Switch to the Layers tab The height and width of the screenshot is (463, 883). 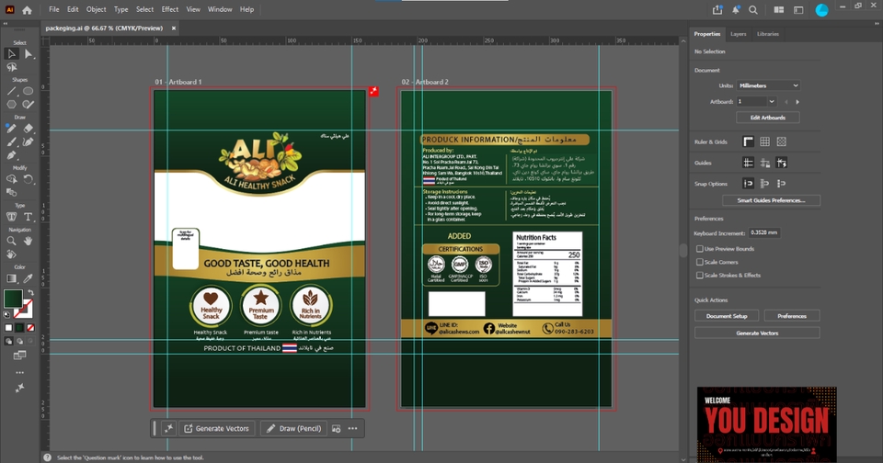(738, 34)
